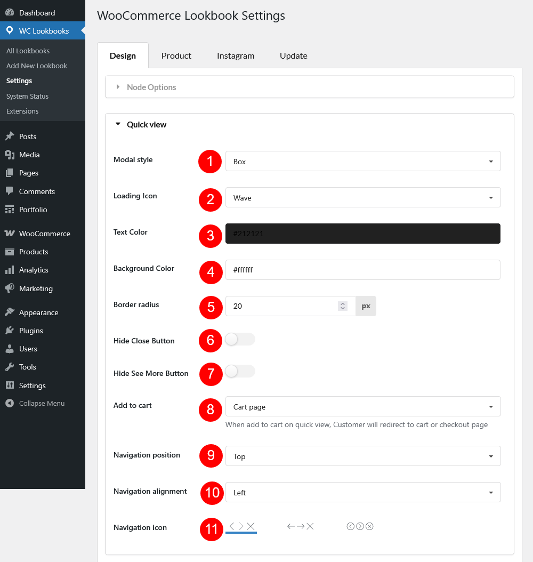
Task: Switch to the Product tab
Action: click(x=176, y=55)
